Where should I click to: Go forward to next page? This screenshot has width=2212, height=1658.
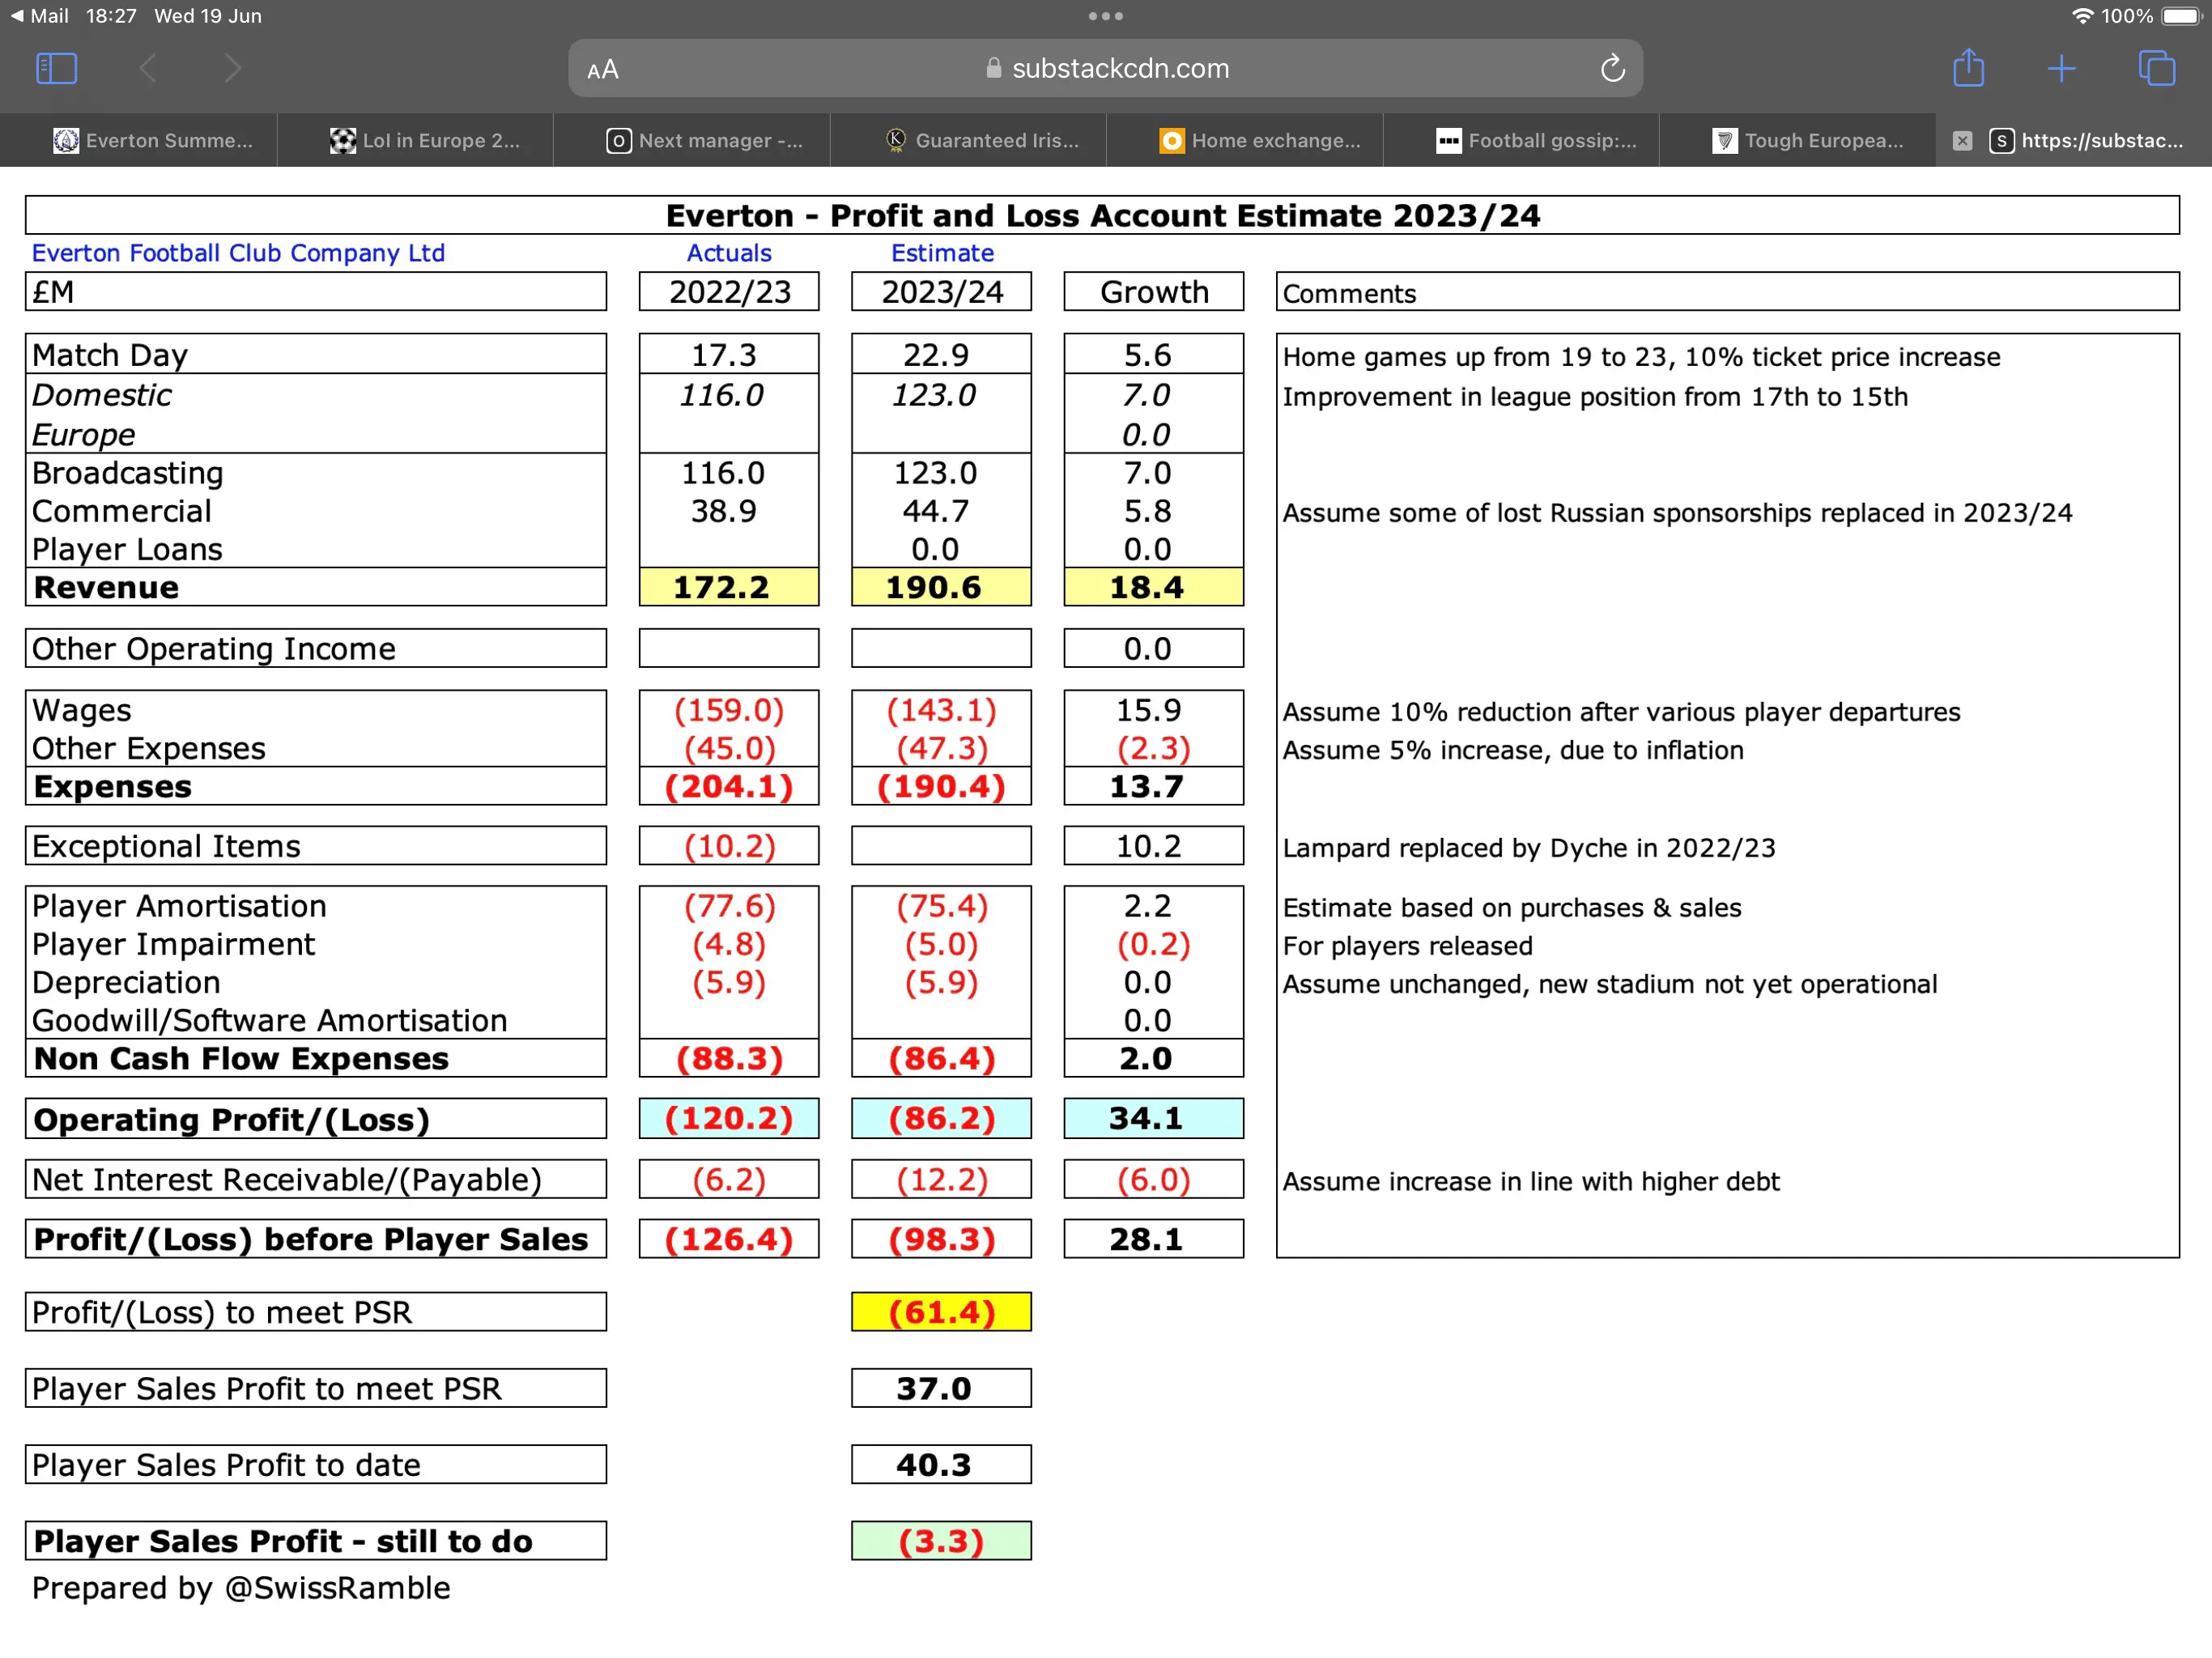[232, 69]
